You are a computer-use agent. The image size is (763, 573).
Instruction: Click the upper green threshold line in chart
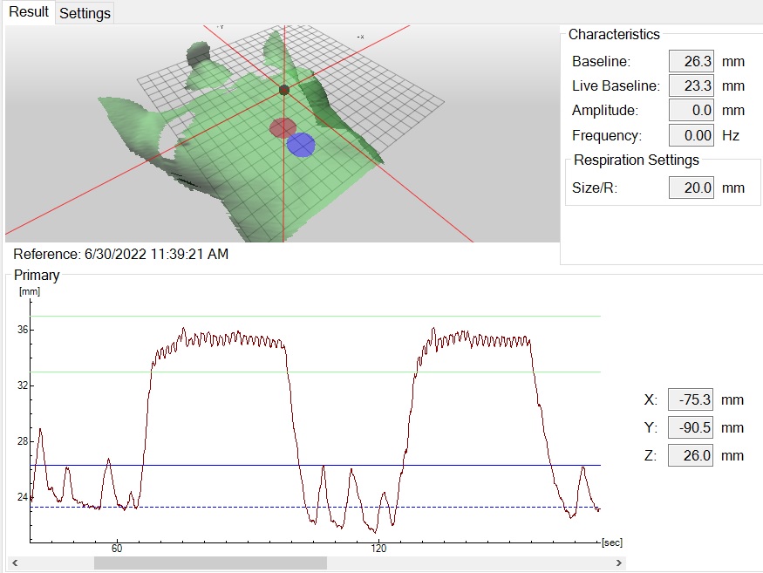pyautogui.click(x=349, y=316)
